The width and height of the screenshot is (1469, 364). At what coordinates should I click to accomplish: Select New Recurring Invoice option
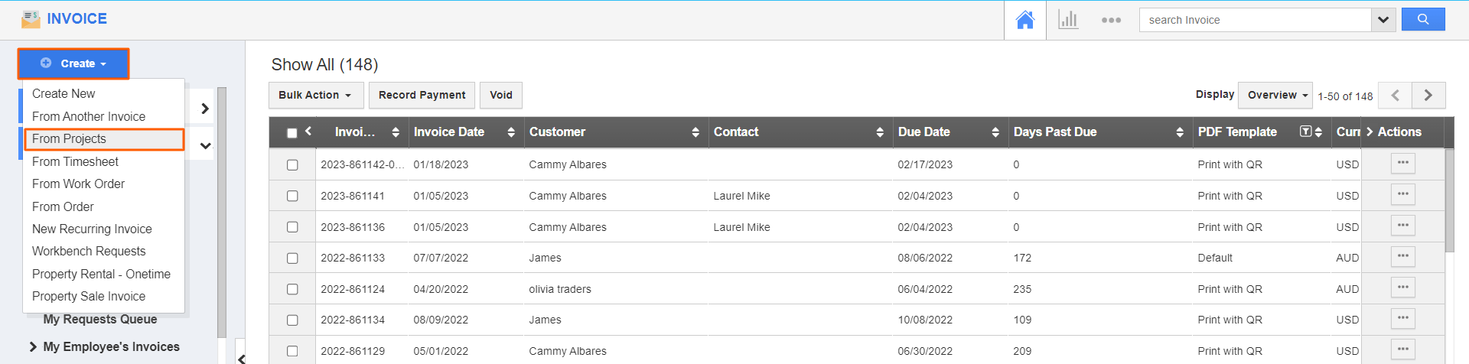click(x=92, y=229)
